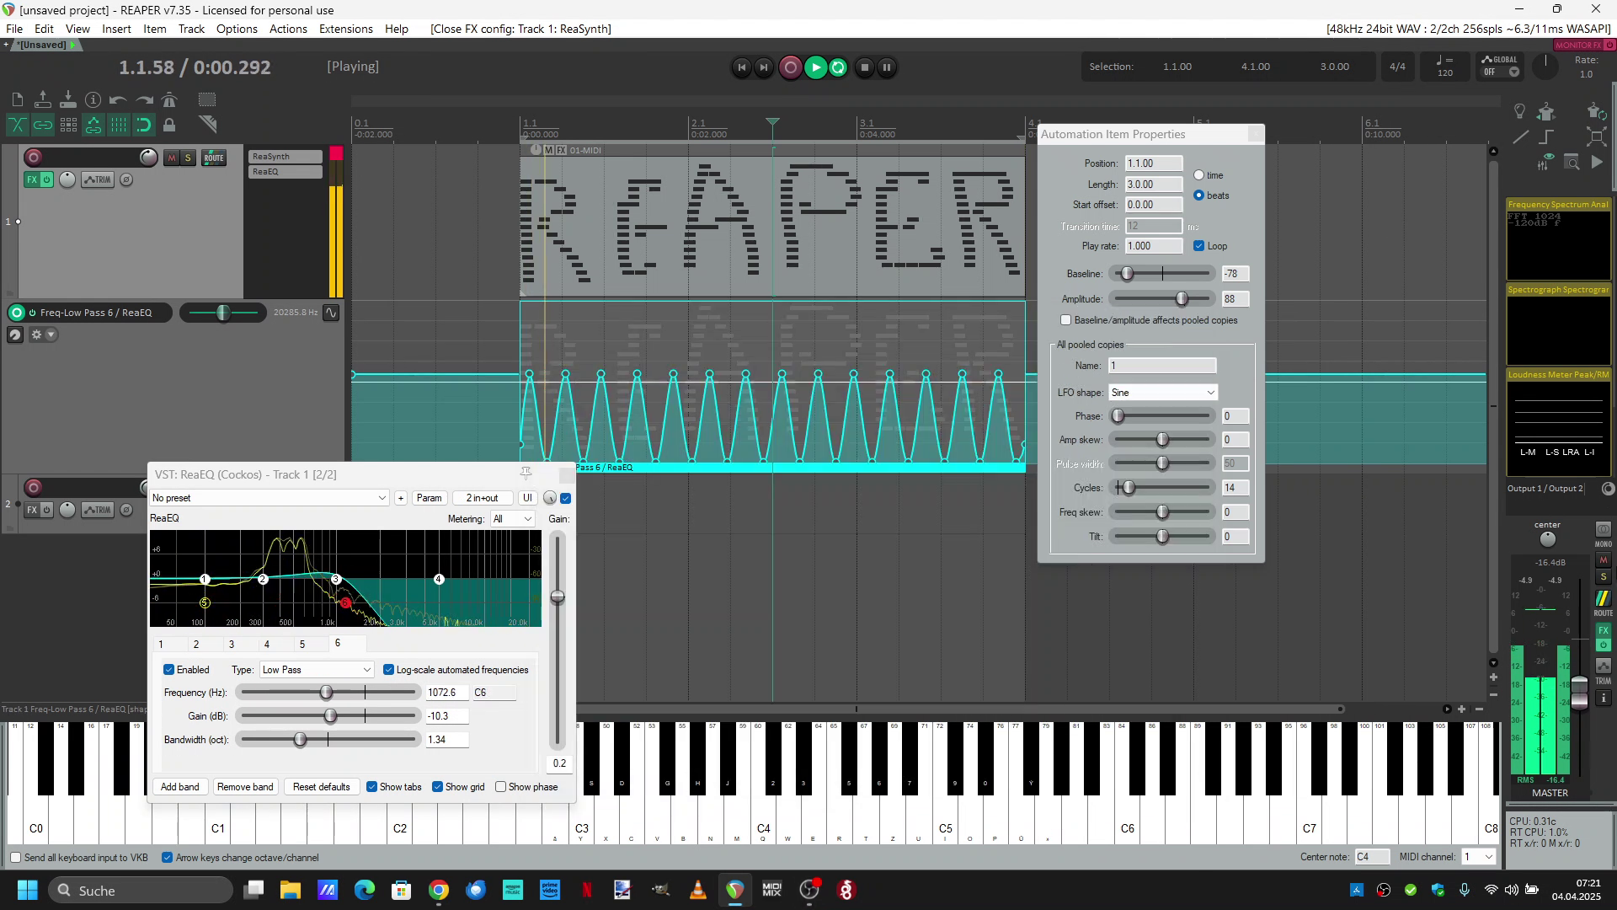1617x910 pixels.
Task: Open ReaSynth from the track FX list
Action: click(286, 157)
